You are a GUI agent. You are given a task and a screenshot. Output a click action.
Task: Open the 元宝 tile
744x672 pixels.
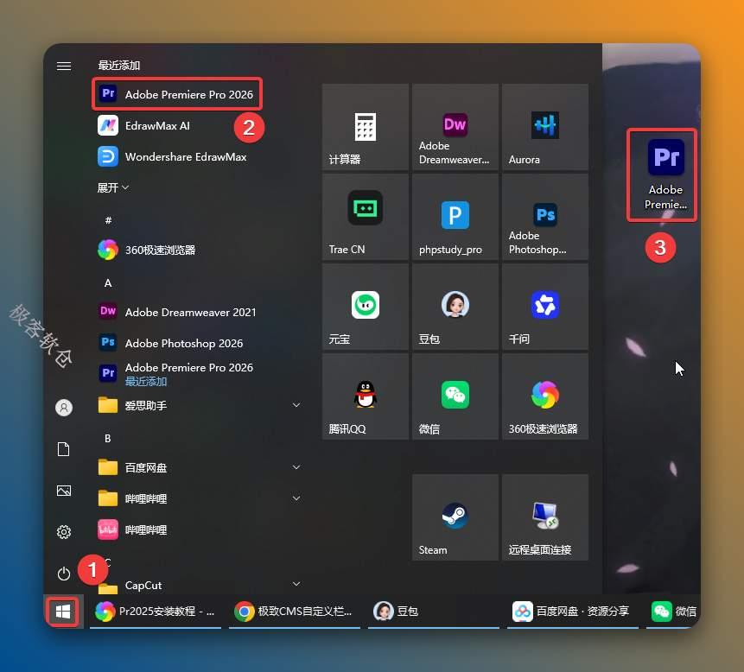coord(365,307)
